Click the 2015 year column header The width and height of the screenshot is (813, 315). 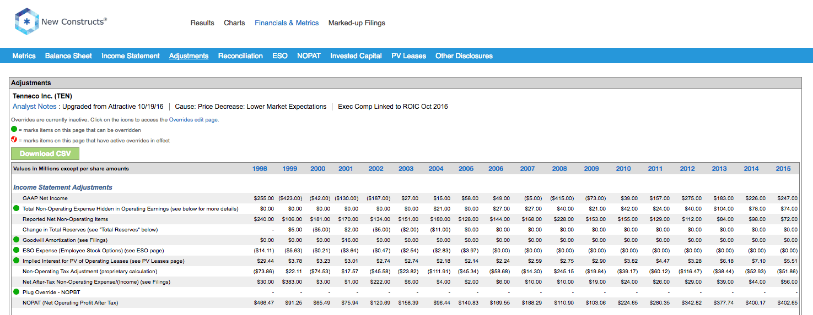coord(783,169)
